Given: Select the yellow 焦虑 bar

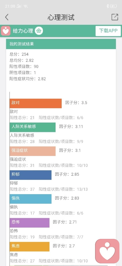Looking at the screenshot, I should tap(29, 247).
